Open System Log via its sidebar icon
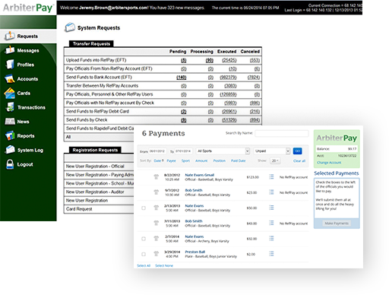The height and width of the screenshot is (295, 389). tap(10, 150)
